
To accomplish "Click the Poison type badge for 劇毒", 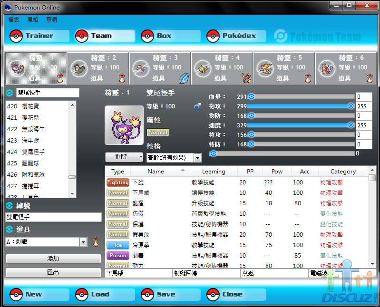I will (118, 255).
